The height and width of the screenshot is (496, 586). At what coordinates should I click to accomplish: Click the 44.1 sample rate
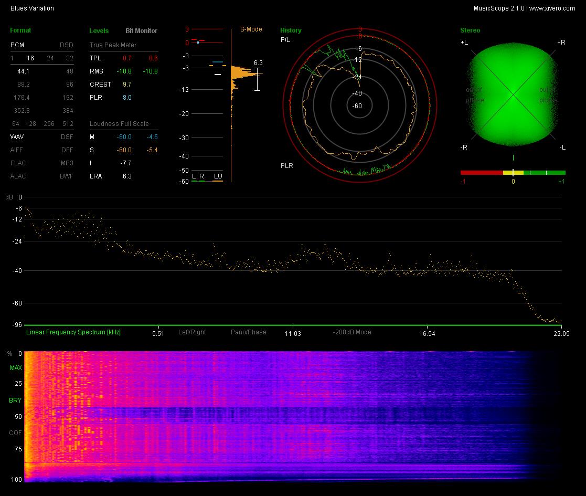[23, 71]
